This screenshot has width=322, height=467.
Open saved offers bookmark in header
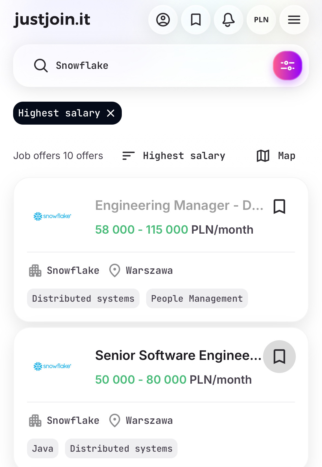click(x=196, y=20)
